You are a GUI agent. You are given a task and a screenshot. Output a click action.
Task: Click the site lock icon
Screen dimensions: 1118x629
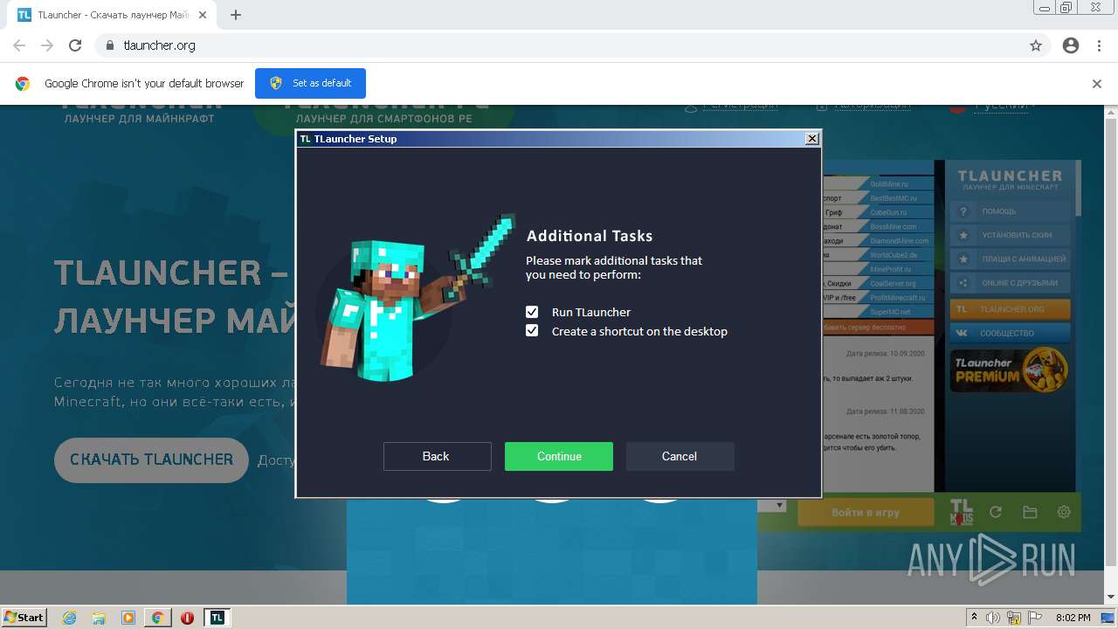pyautogui.click(x=110, y=45)
